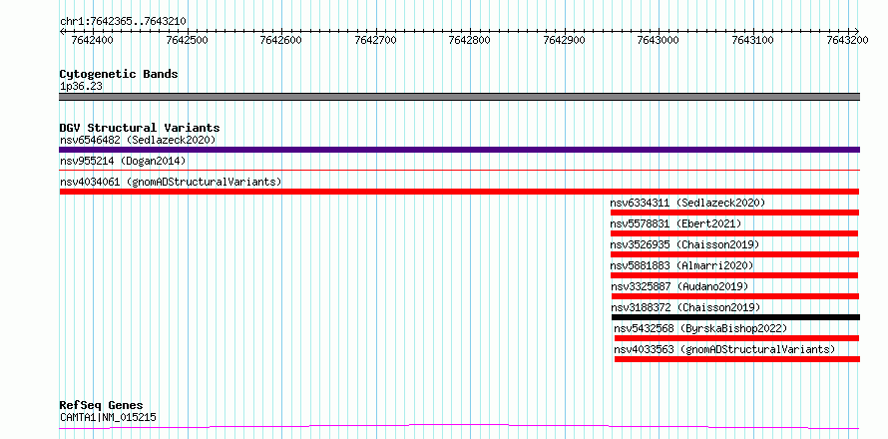Open nsv4034061 (gnomADStructuralVariants) label
The width and height of the screenshot is (888, 439).
click(171, 182)
